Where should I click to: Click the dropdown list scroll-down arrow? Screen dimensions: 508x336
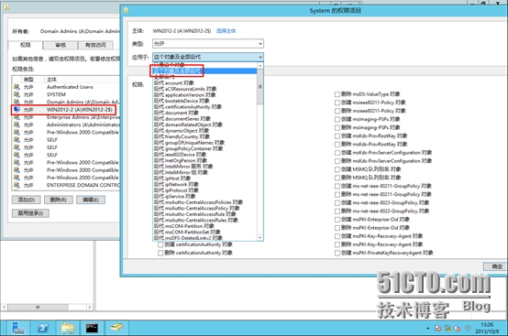click(260, 238)
